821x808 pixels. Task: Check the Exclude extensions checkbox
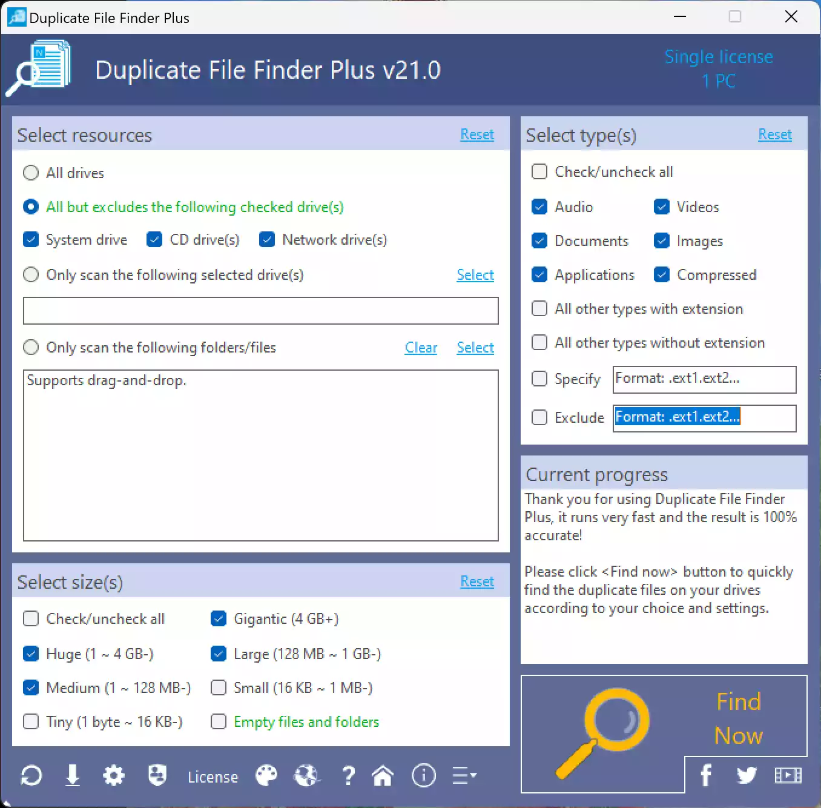click(539, 418)
